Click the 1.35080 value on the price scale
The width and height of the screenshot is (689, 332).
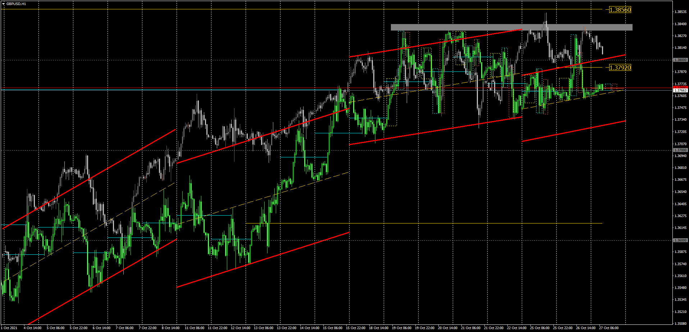click(681, 324)
